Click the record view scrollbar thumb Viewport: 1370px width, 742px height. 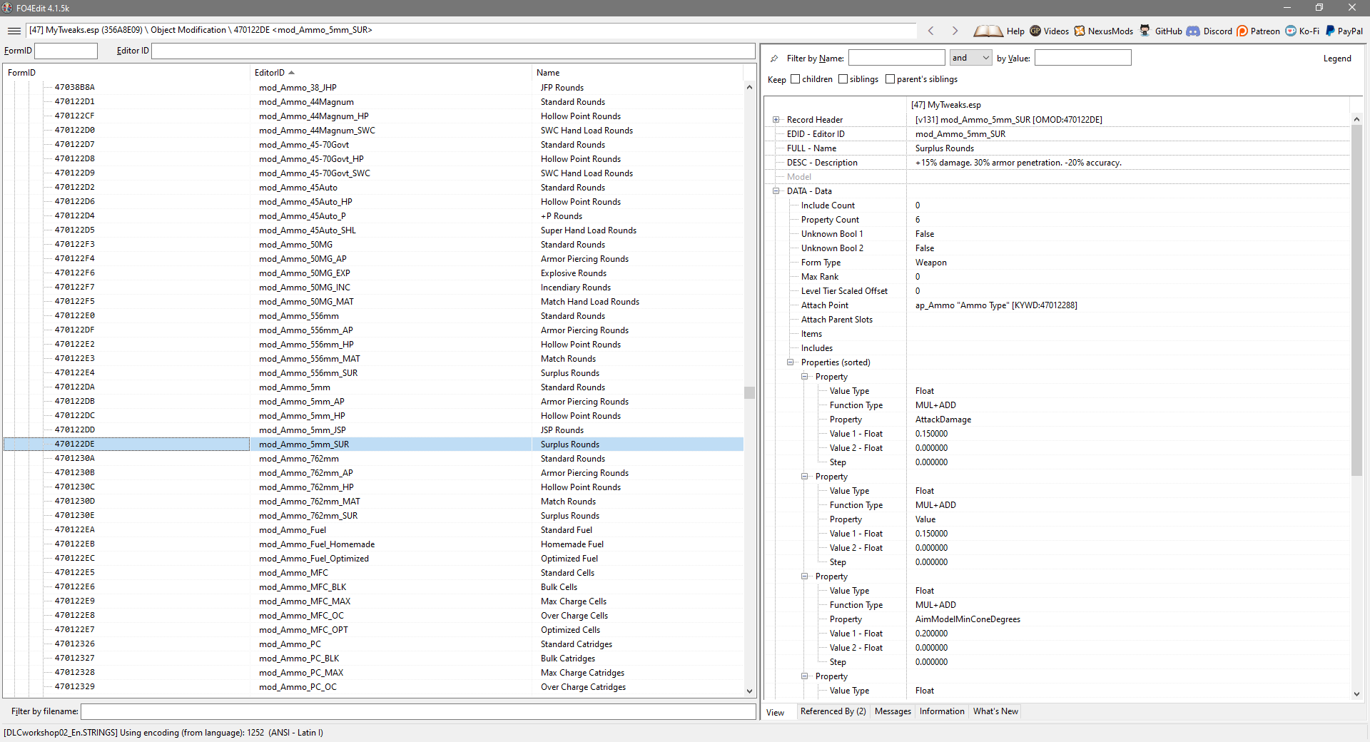click(x=1356, y=300)
